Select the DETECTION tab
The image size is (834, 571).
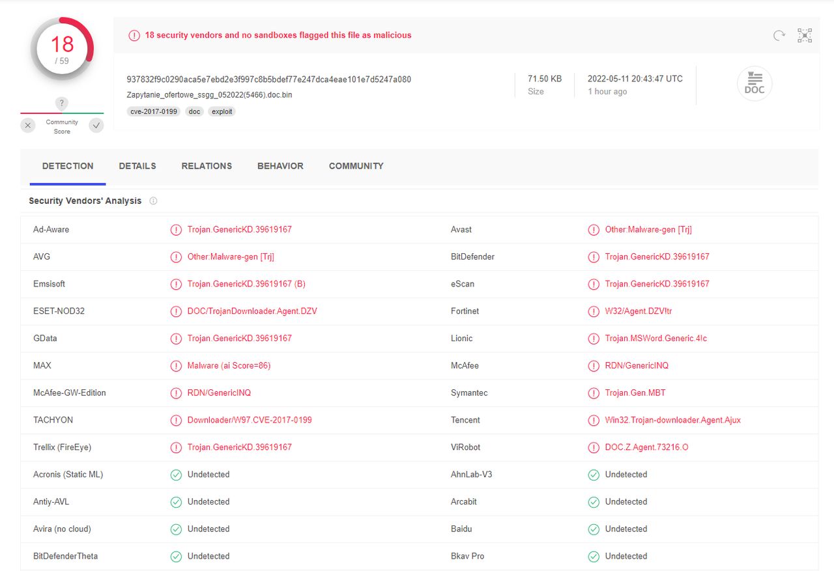point(68,166)
